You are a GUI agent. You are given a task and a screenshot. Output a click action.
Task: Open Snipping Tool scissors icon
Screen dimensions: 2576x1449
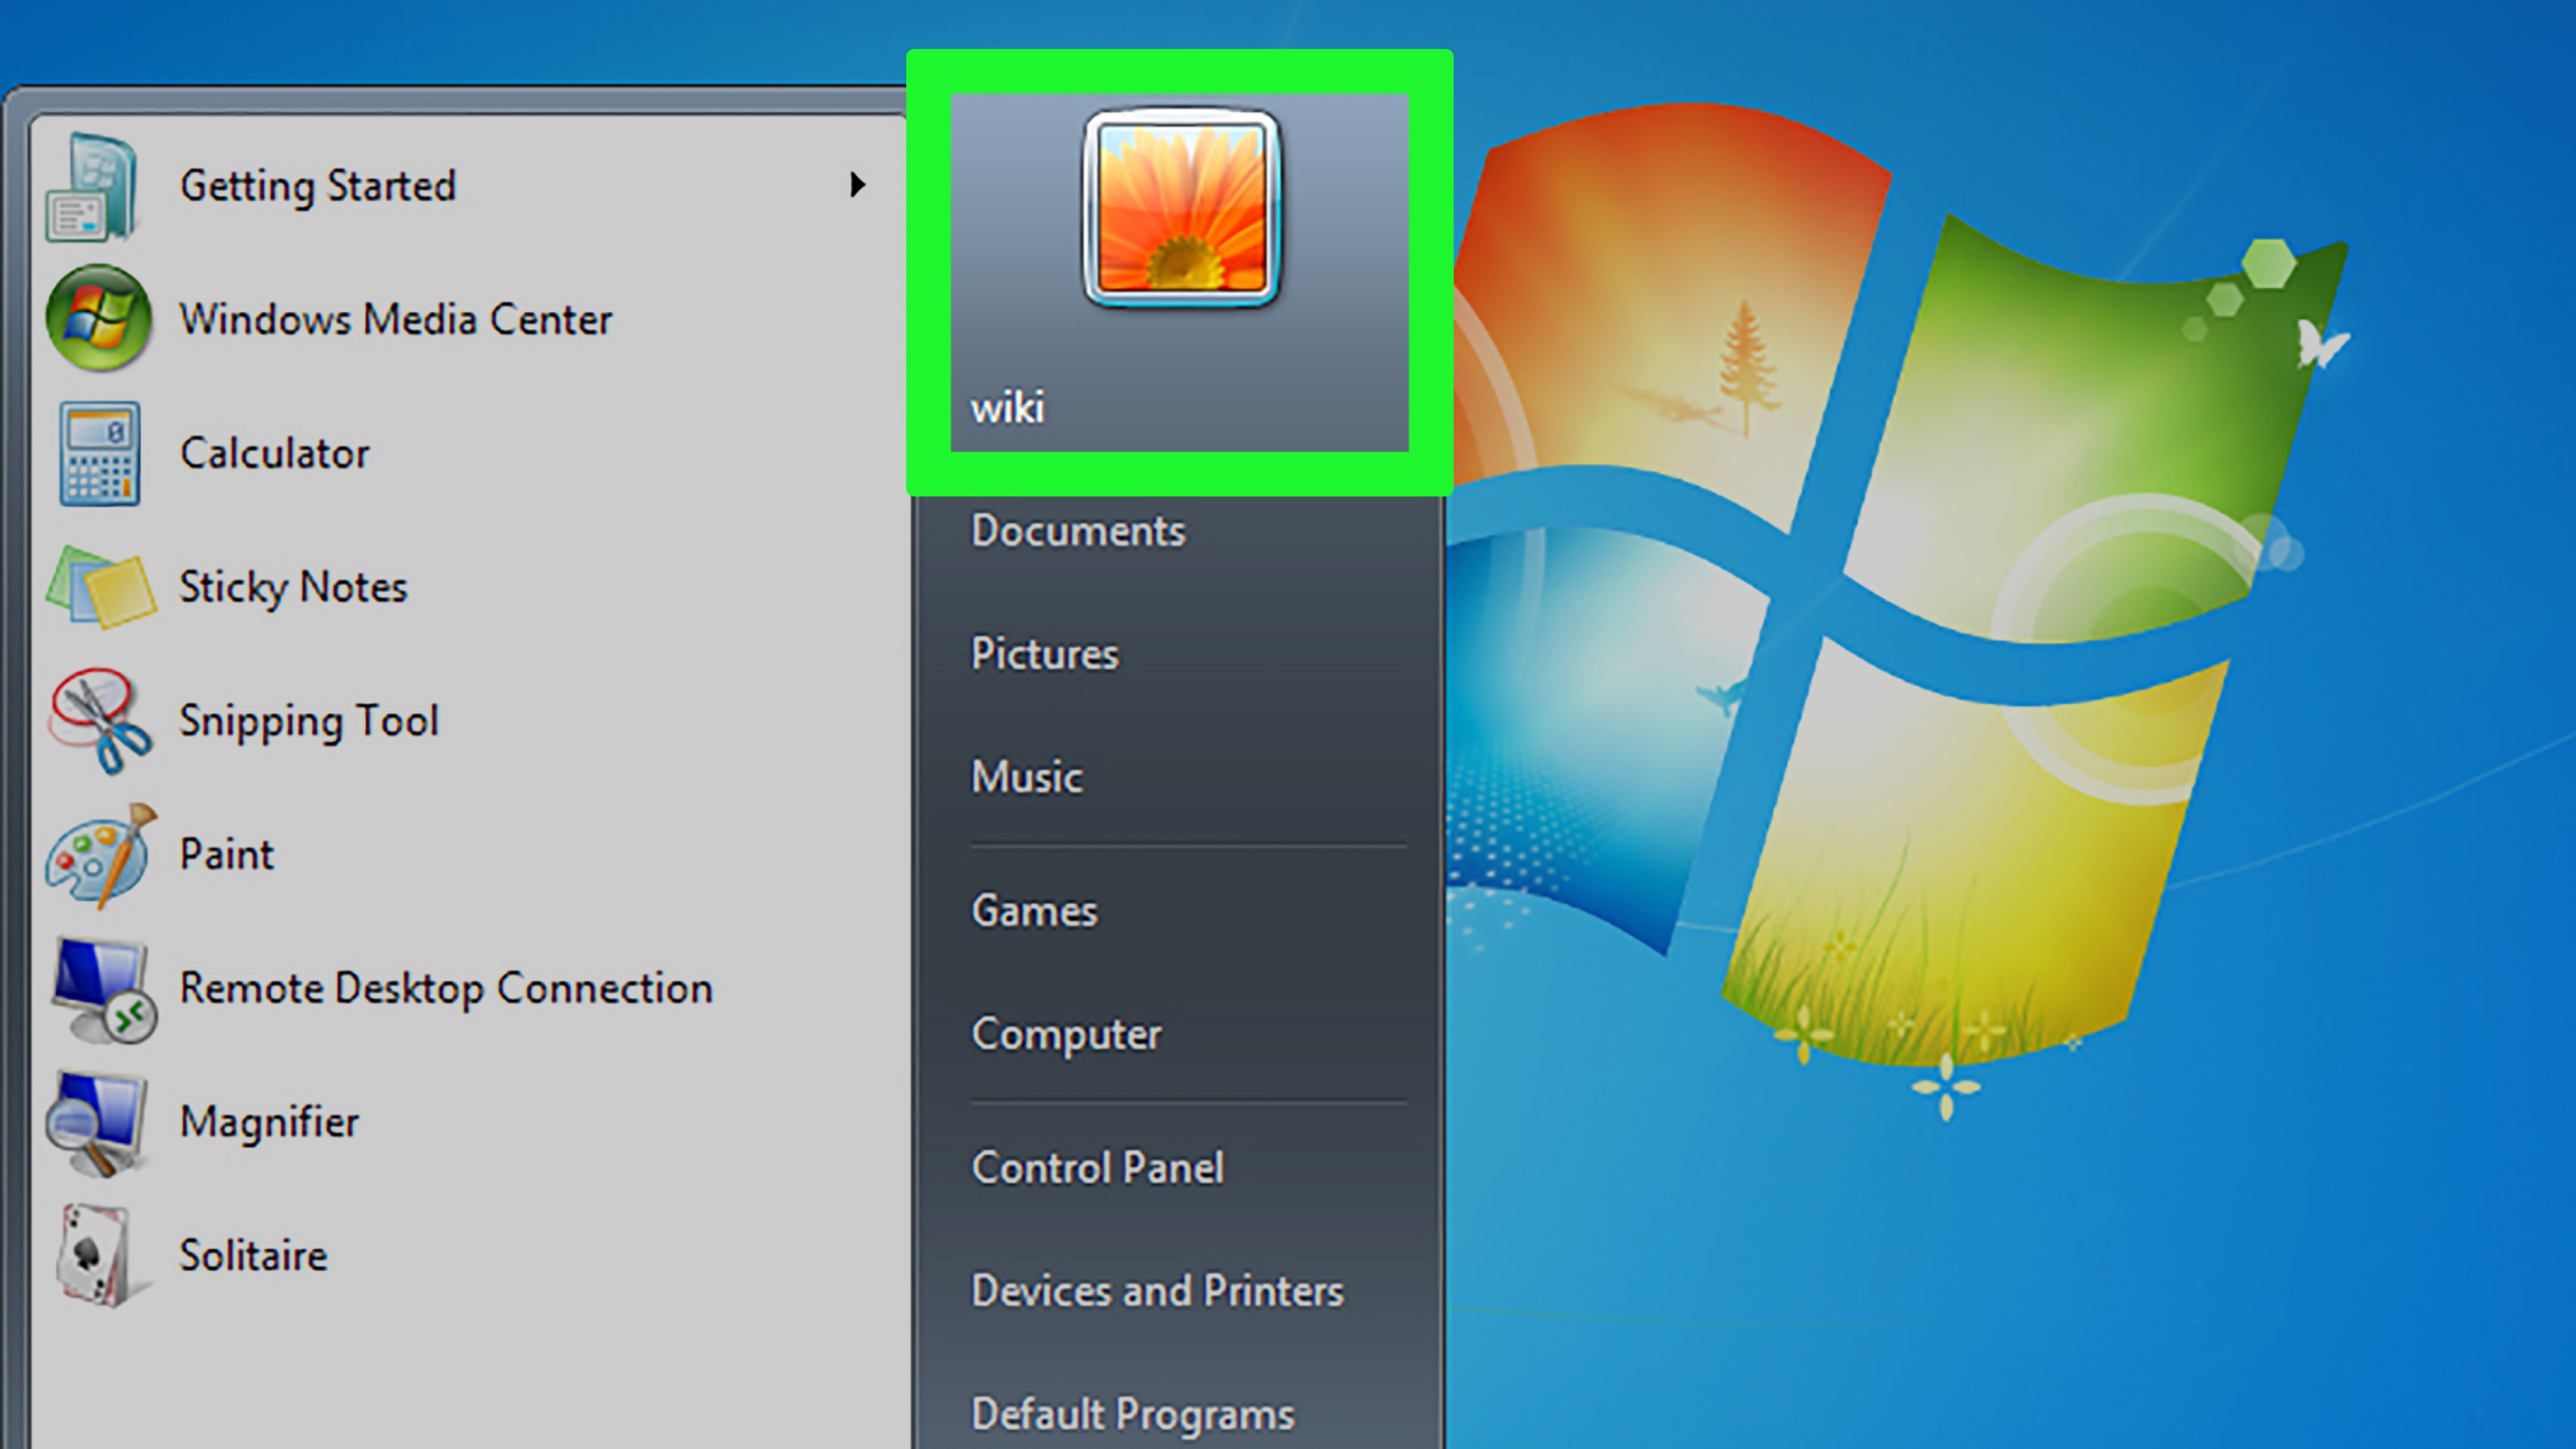point(100,721)
